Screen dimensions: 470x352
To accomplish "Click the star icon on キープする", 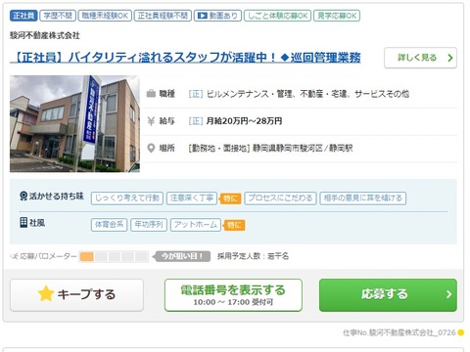I will click(x=46, y=293).
